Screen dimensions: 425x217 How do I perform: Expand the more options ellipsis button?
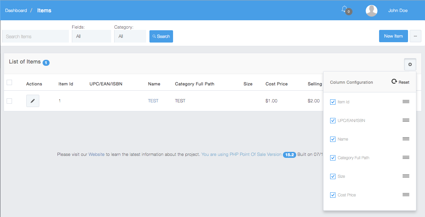click(415, 36)
